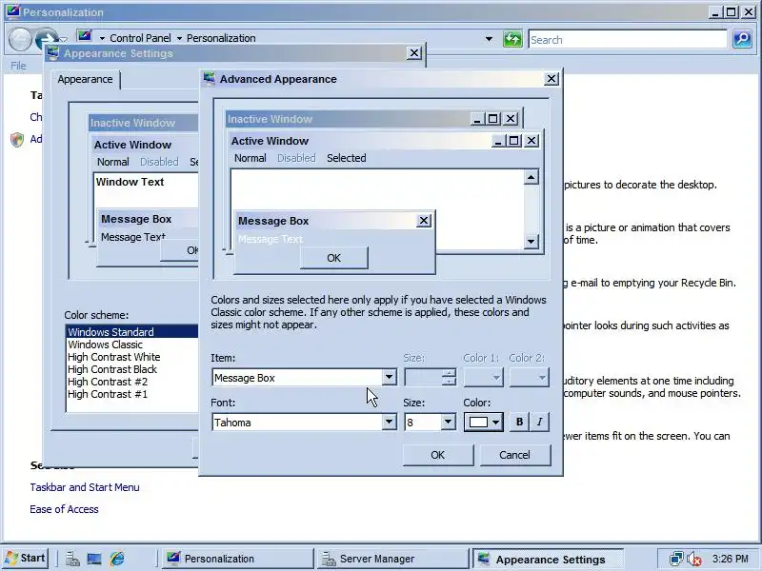Switch to Server Manager taskbar button
The height and width of the screenshot is (571, 762).
pyautogui.click(x=393, y=559)
